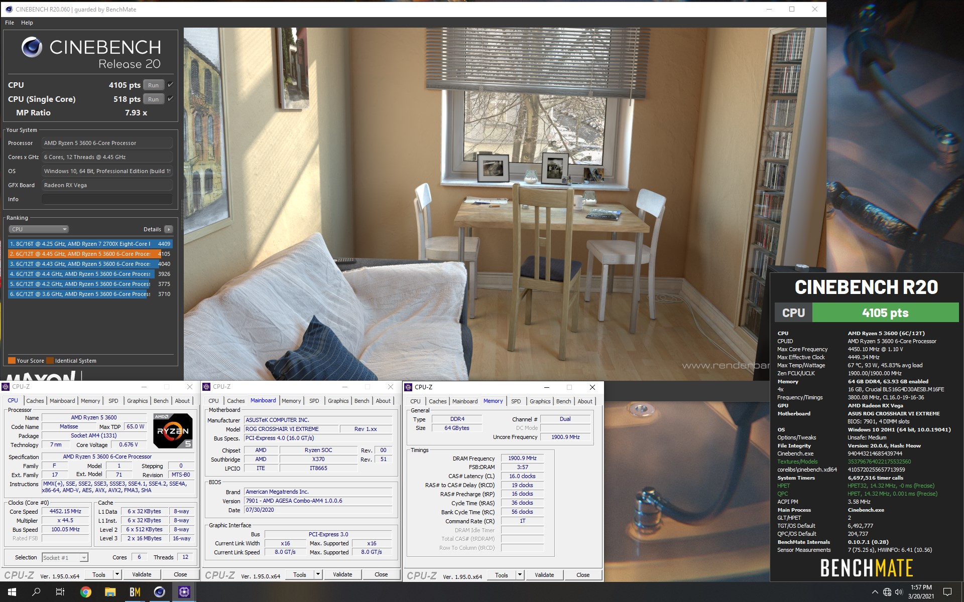Select ranking entry 6C/12T @ 4.2 GHz
The width and height of the screenshot is (964, 602).
pos(90,284)
